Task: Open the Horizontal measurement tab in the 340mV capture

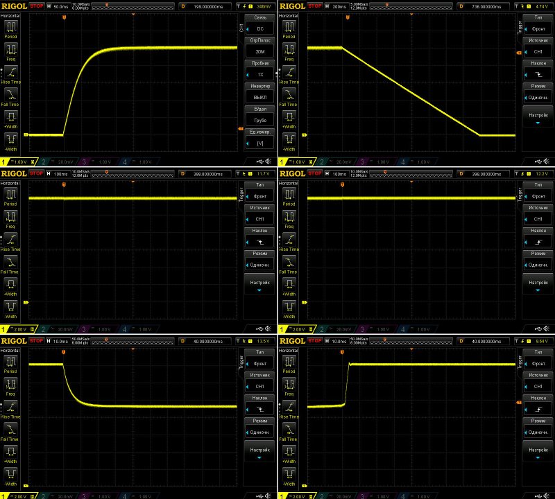Action: point(10,15)
